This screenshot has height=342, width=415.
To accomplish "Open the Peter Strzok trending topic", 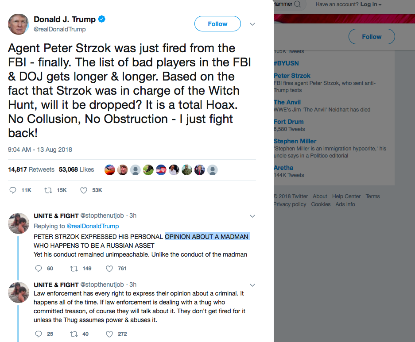I will coord(292,76).
